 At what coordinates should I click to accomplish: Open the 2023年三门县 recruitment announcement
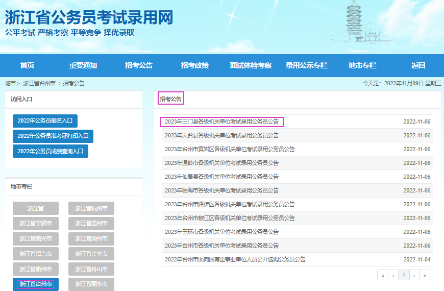point(221,122)
